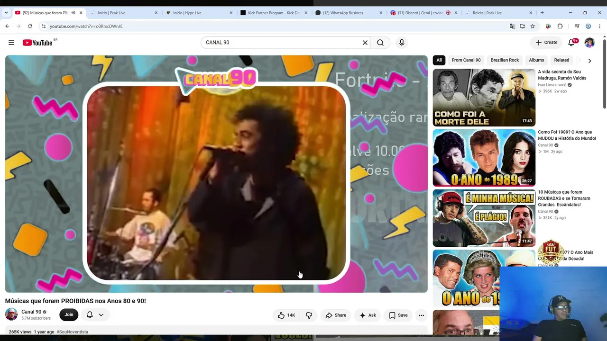The width and height of the screenshot is (607, 341).
Task: Open browser extensions puzzle icon
Action: (560, 26)
